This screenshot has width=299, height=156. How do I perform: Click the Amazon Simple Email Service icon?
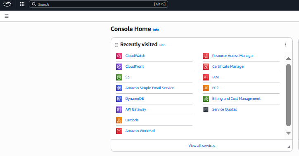pyautogui.click(x=119, y=88)
